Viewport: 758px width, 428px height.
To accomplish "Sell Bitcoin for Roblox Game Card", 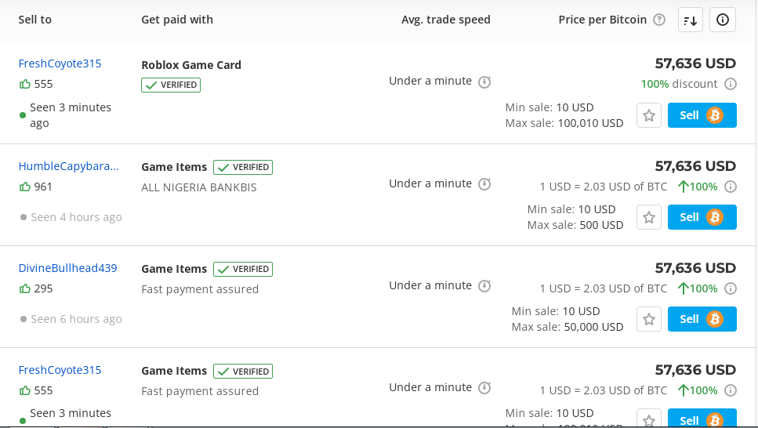I will click(x=702, y=115).
